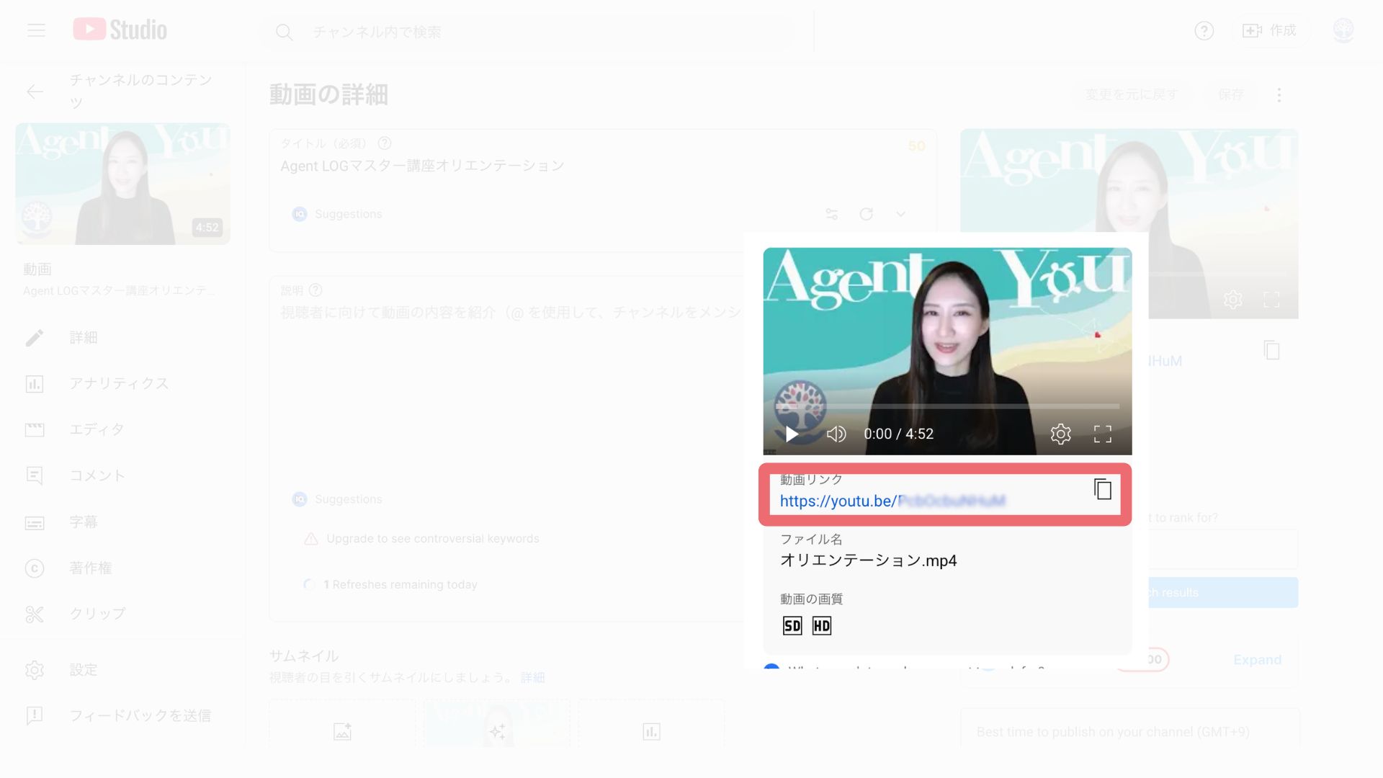Open the コメント comments item

[x=97, y=475]
